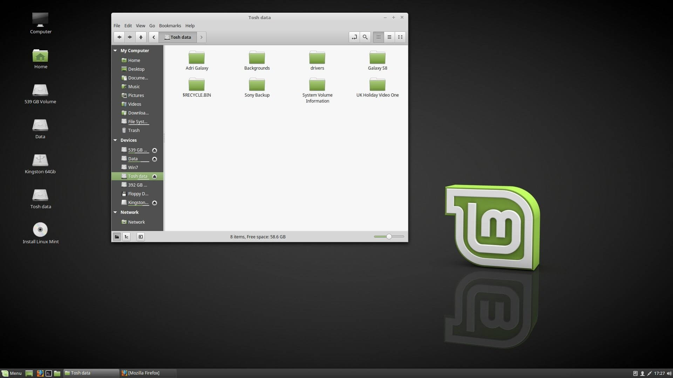This screenshot has height=378, width=673.
Task: Select the Install Linux Mint desktop icon
Action: (x=41, y=233)
